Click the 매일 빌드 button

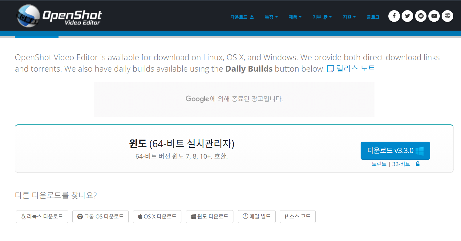point(257,217)
